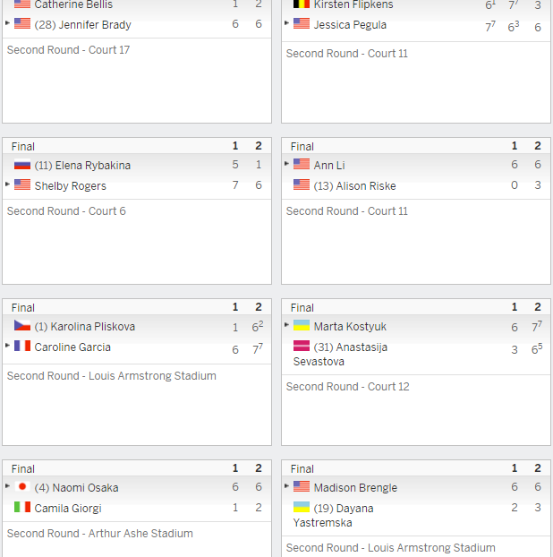The image size is (553, 557).
Task: Click the winner arrow next to Madison Brengle
Action: pyautogui.click(x=287, y=485)
